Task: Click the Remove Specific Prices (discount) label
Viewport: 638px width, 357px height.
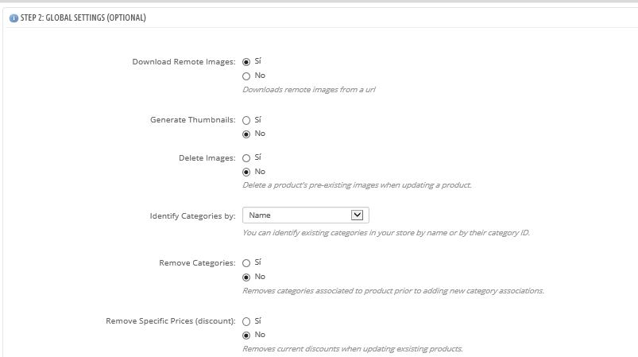Action: 171,320
